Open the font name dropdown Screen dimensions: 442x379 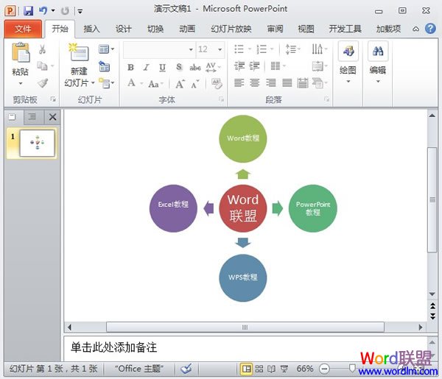(x=191, y=49)
